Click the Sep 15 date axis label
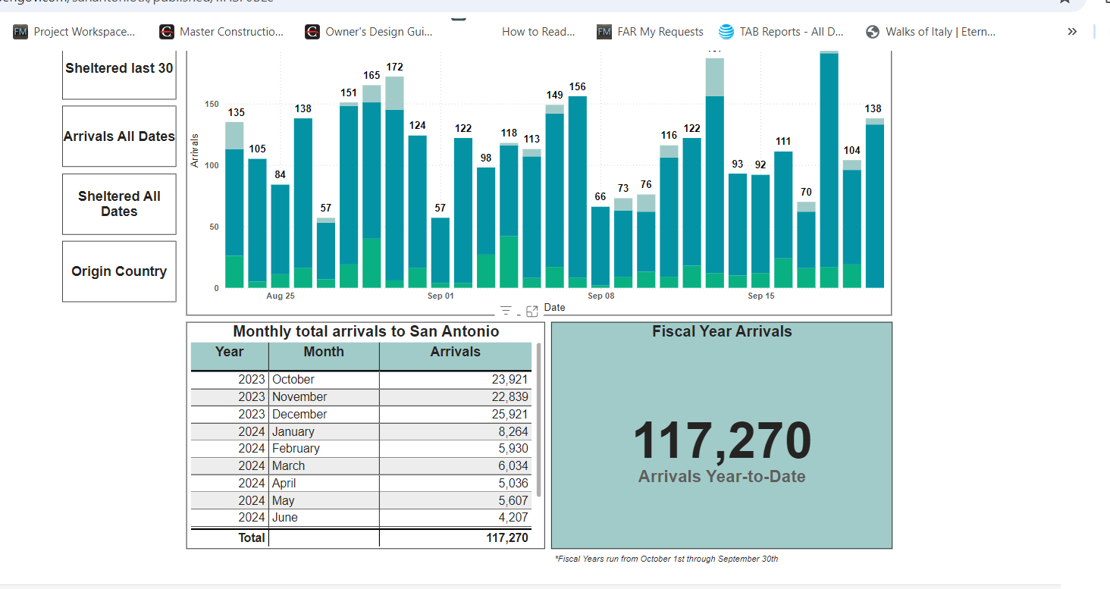1110x589 pixels. pyautogui.click(x=761, y=296)
